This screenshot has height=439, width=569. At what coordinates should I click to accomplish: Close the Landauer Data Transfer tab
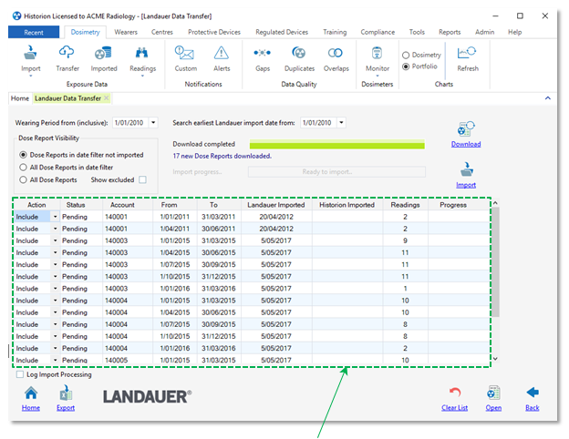pos(107,97)
